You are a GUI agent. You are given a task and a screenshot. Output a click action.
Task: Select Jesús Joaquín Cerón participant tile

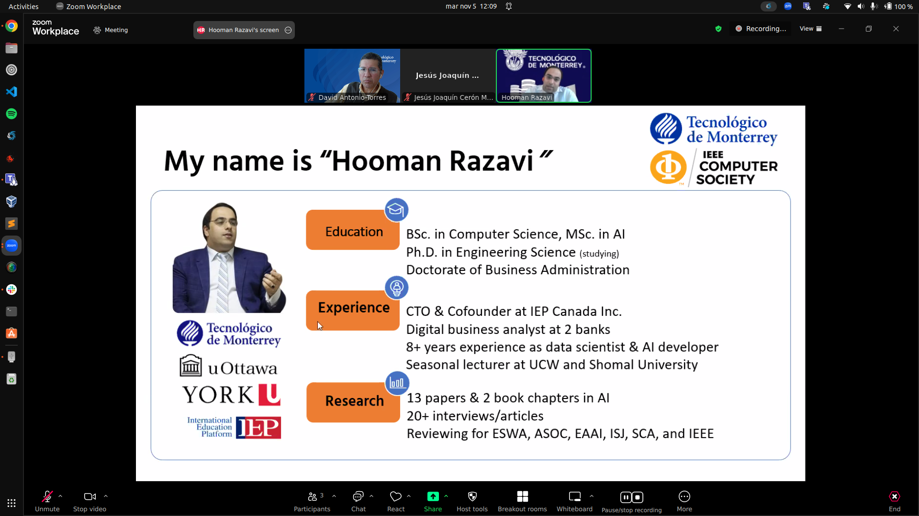[448, 75]
